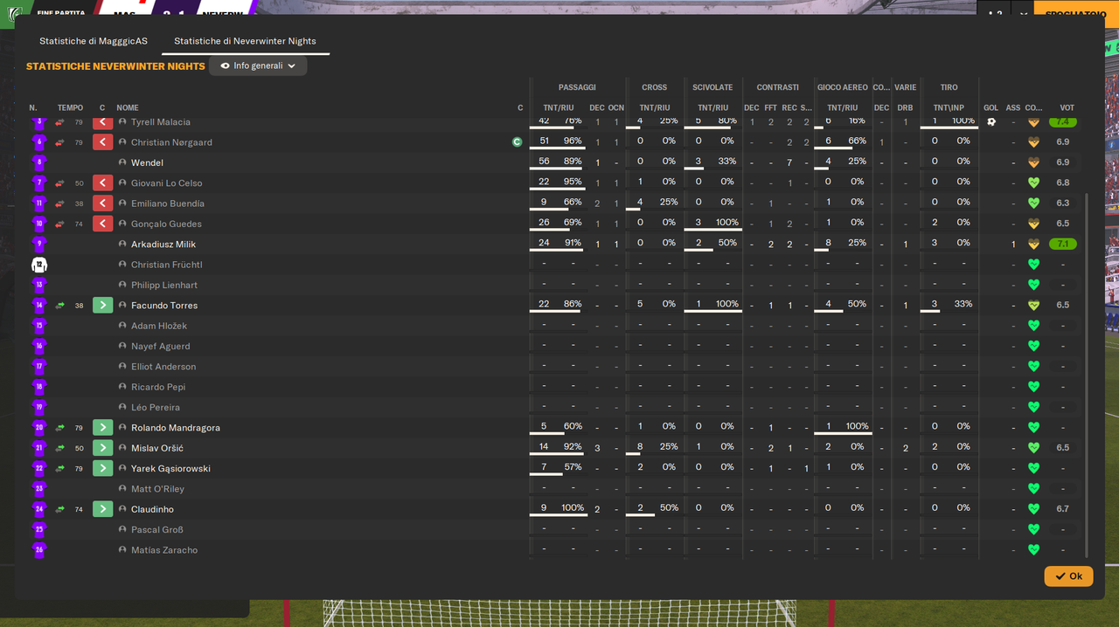
Task: Click the red substituted-off arrow for Emiliano Buendía
Action: tap(102, 203)
